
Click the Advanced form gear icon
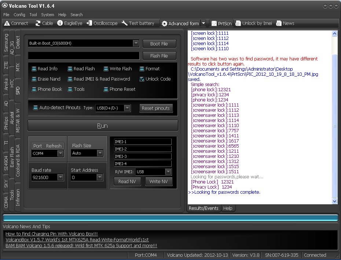click(164, 23)
